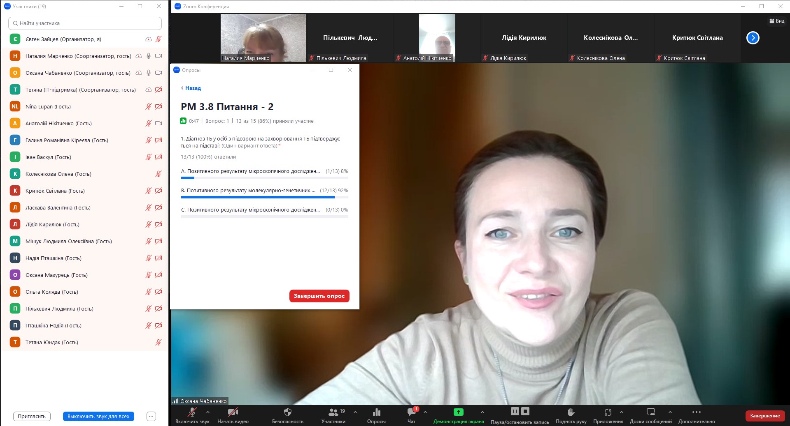Image resolution: width=790 pixels, height=426 pixels.
Task: Pause the recording
Action: (515, 411)
